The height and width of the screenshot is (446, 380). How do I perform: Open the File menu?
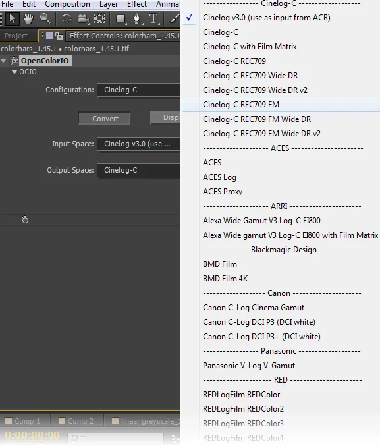point(7,4)
